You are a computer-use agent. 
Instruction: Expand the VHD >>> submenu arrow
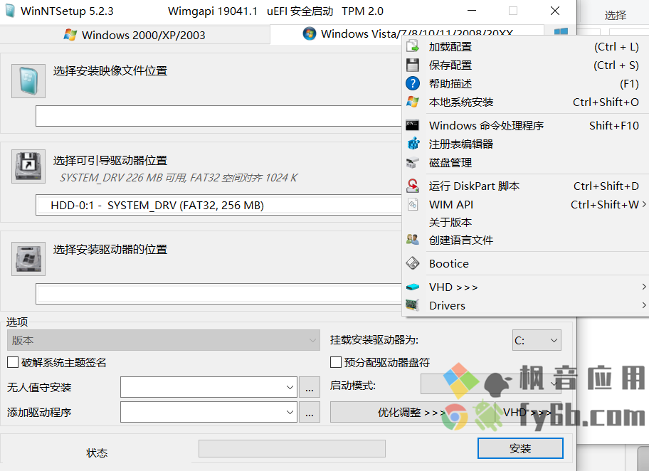click(x=643, y=287)
